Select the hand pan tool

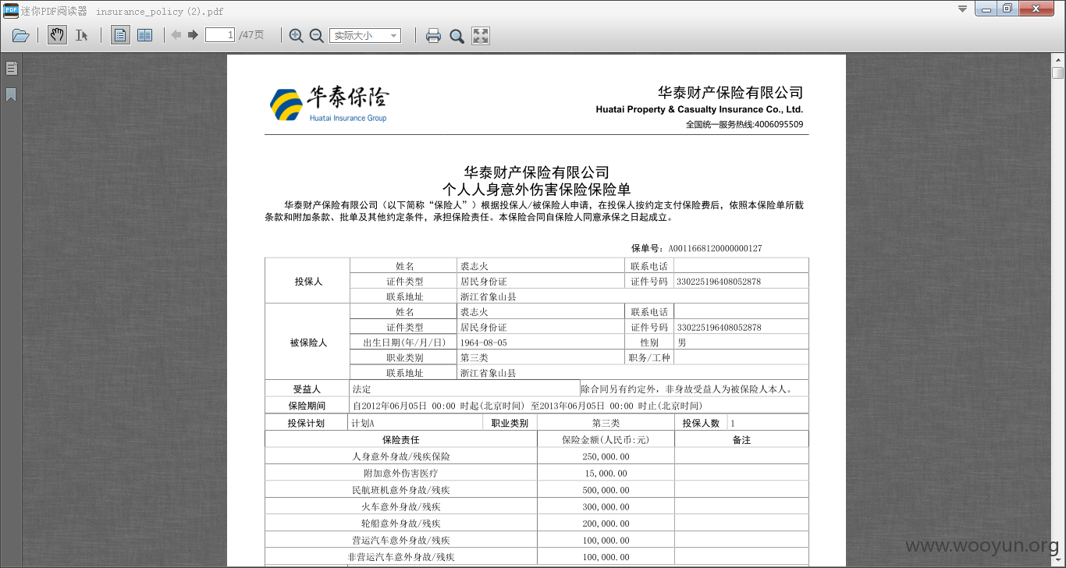[x=57, y=35]
